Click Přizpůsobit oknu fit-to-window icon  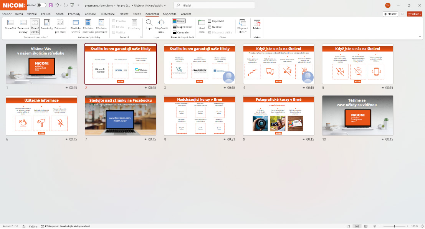tap(161, 25)
